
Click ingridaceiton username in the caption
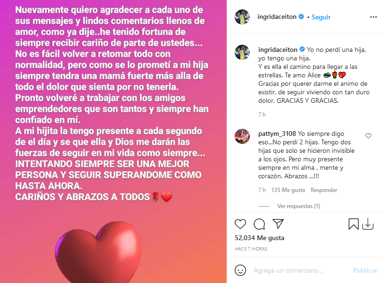pos(278,50)
